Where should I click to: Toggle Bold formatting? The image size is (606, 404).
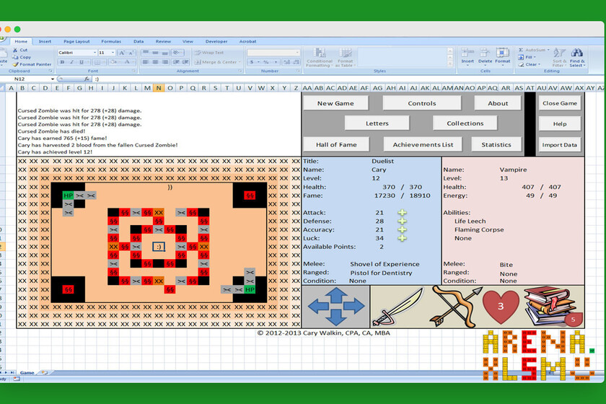[62, 62]
